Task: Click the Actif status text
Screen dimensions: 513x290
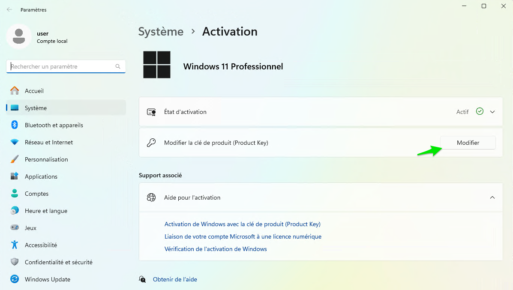Action: coord(462,112)
